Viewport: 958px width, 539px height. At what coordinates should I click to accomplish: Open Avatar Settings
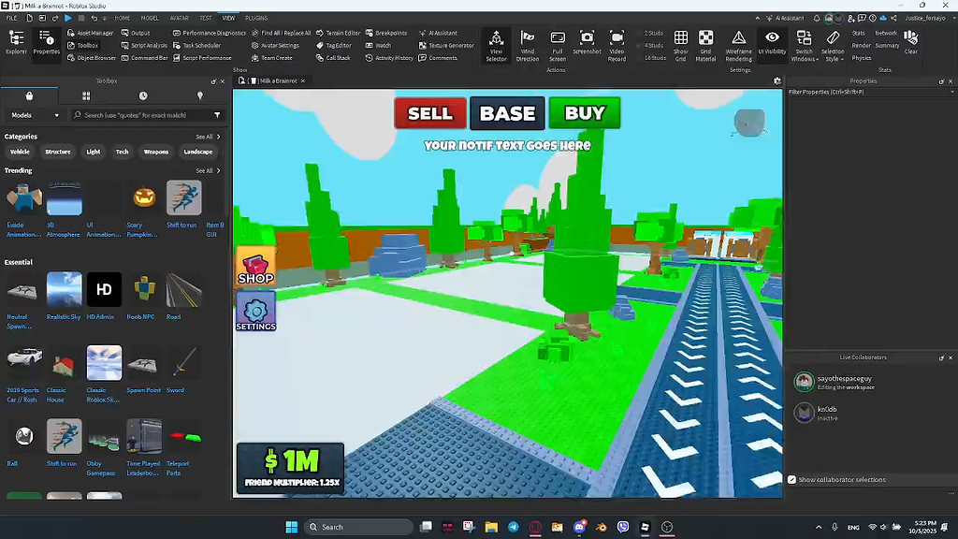click(275, 45)
